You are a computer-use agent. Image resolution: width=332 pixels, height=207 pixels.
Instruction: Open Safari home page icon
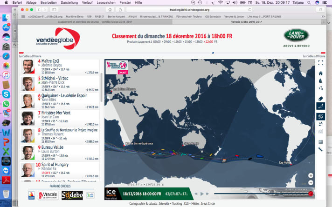click(110, 10)
